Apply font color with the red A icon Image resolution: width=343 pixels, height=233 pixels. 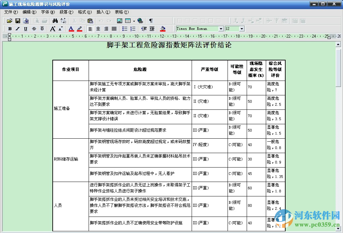[x=70, y=29]
